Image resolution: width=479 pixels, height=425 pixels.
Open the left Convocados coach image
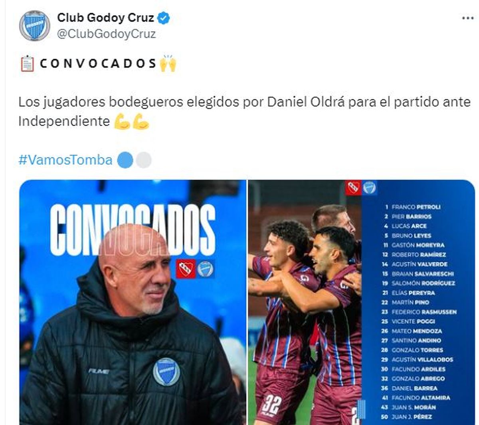(x=133, y=302)
